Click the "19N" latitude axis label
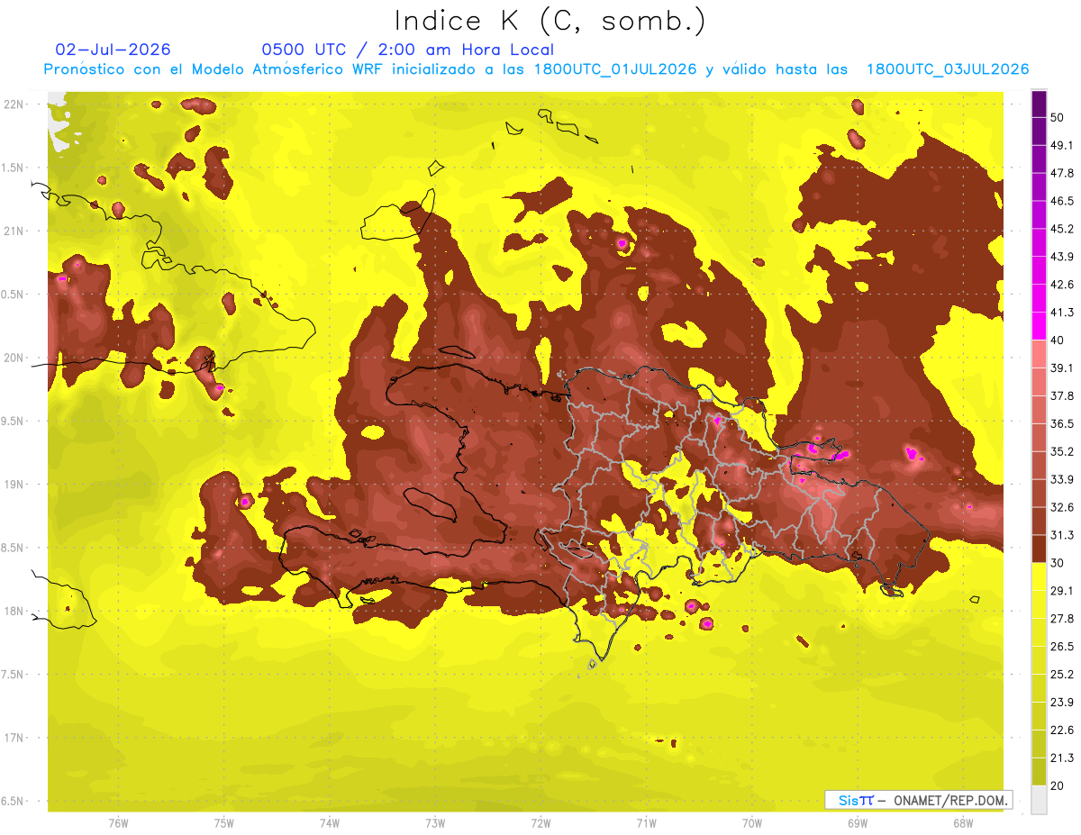The image size is (1081, 835). click(14, 485)
